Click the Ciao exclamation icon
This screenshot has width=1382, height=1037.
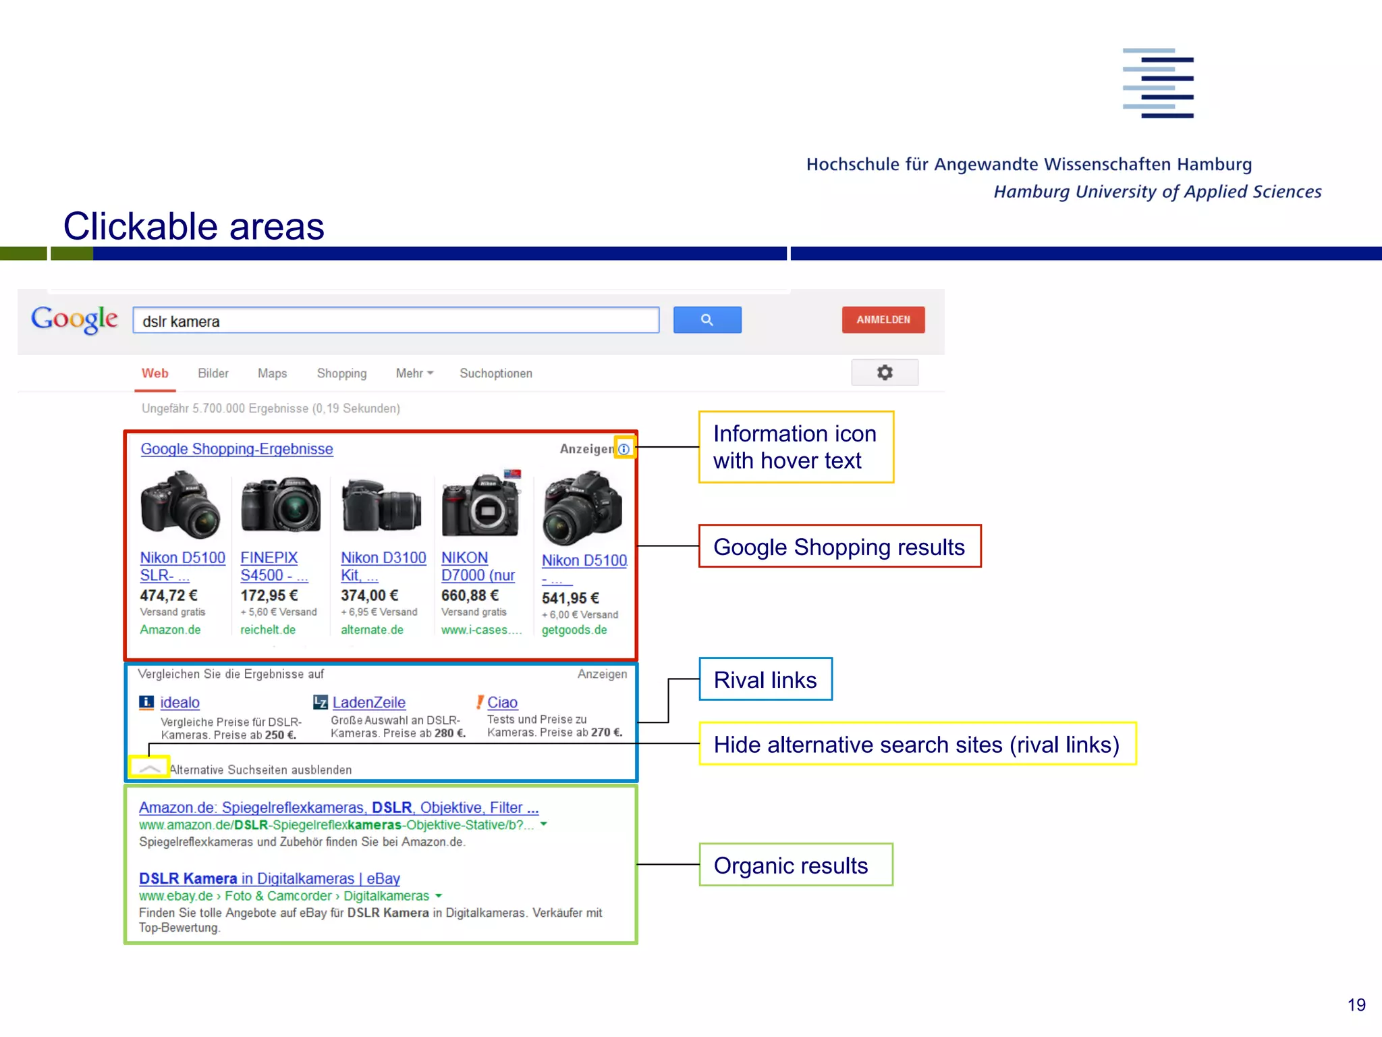[480, 703]
